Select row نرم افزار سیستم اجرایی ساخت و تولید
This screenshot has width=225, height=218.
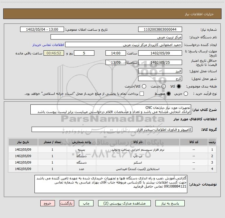coord(112,150)
